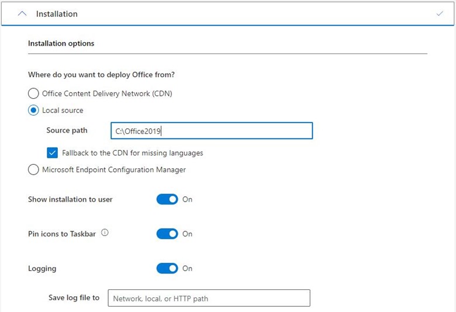This screenshot has width=456, height=312.
Task: Switch off the Logging toggle
Action: tap(167, 268)
